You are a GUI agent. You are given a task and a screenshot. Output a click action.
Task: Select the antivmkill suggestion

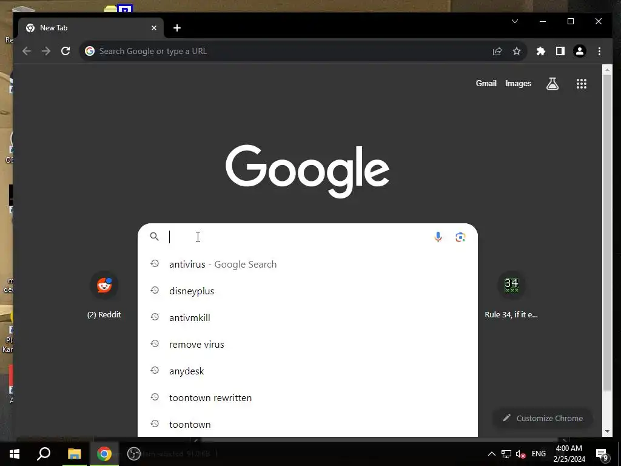pyautogui.click(x=307, y=317)
